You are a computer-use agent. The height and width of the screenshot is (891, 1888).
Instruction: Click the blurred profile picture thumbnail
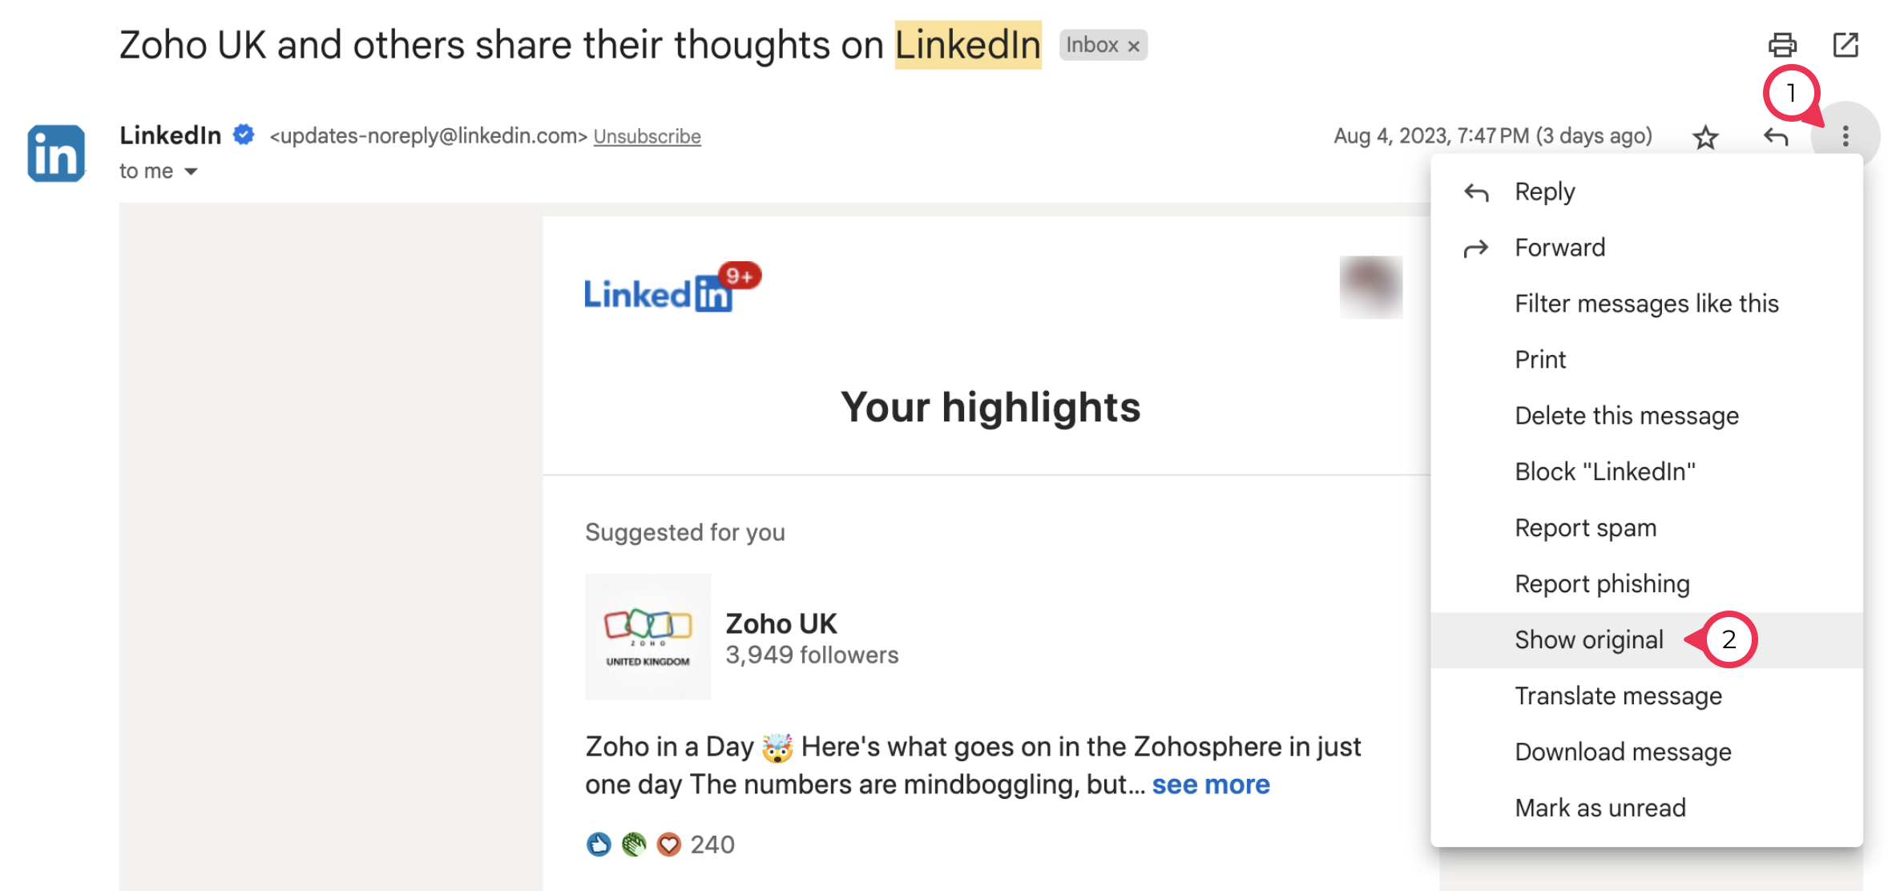(x=1370, y=287)
